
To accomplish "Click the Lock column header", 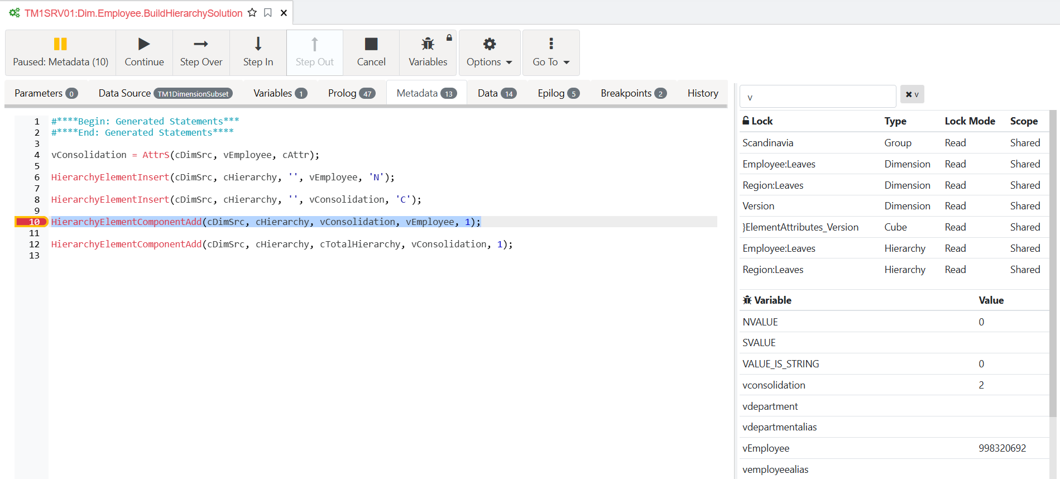I will [x=757, y=121].
